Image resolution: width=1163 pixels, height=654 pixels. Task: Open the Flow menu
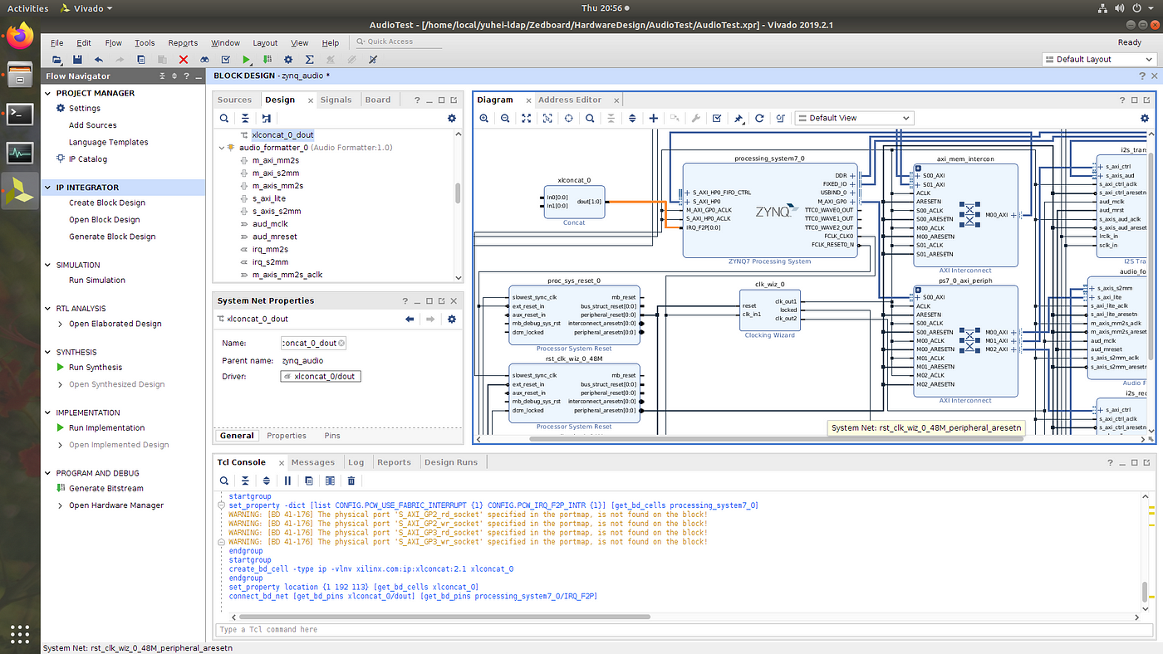point(114,43)
